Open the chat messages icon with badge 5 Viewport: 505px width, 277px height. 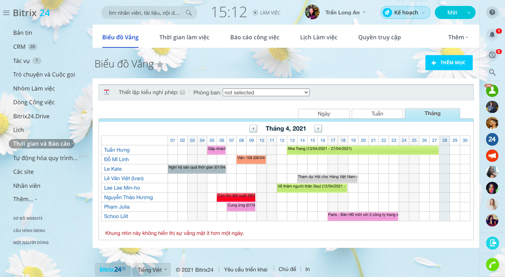(492, 55)
